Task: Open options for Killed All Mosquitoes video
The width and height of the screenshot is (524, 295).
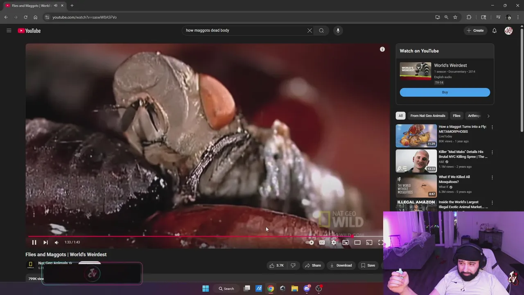Action: [492, 177]
